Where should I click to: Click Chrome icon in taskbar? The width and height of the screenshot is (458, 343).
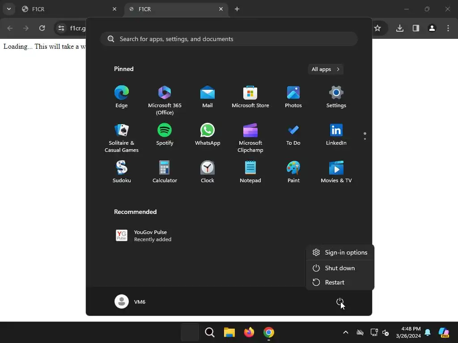(269, 332)
